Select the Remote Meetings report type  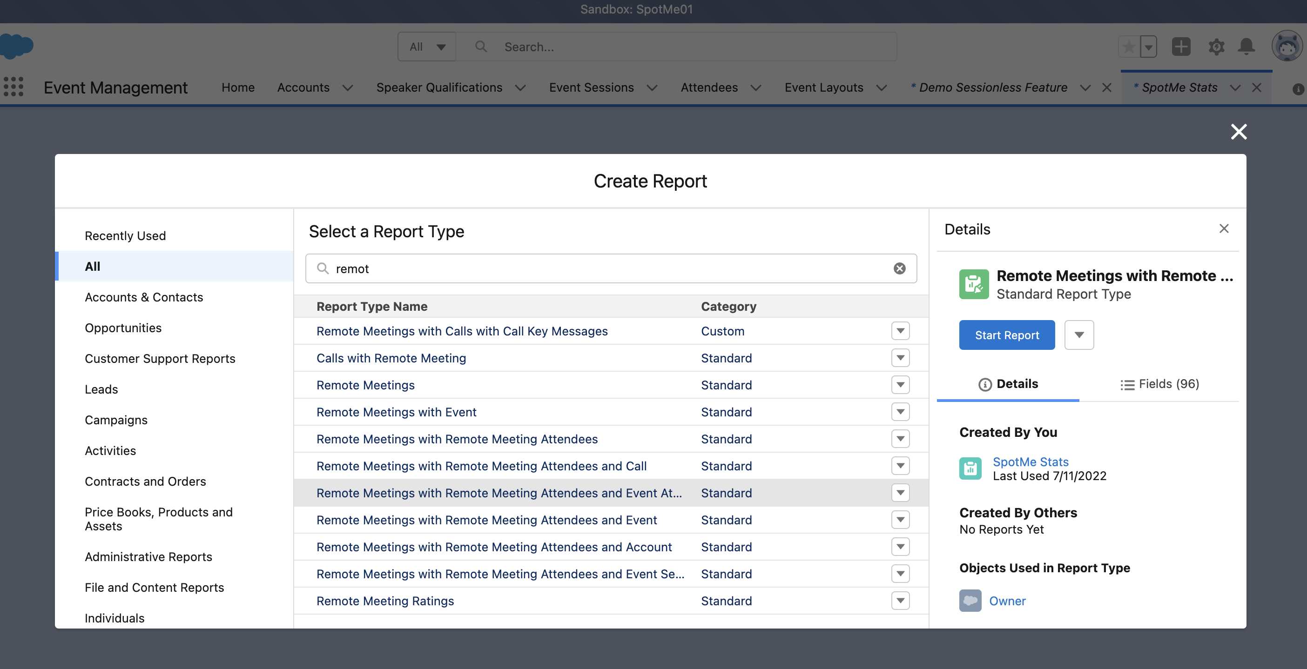pyautogui.click(x=365, y=385)
